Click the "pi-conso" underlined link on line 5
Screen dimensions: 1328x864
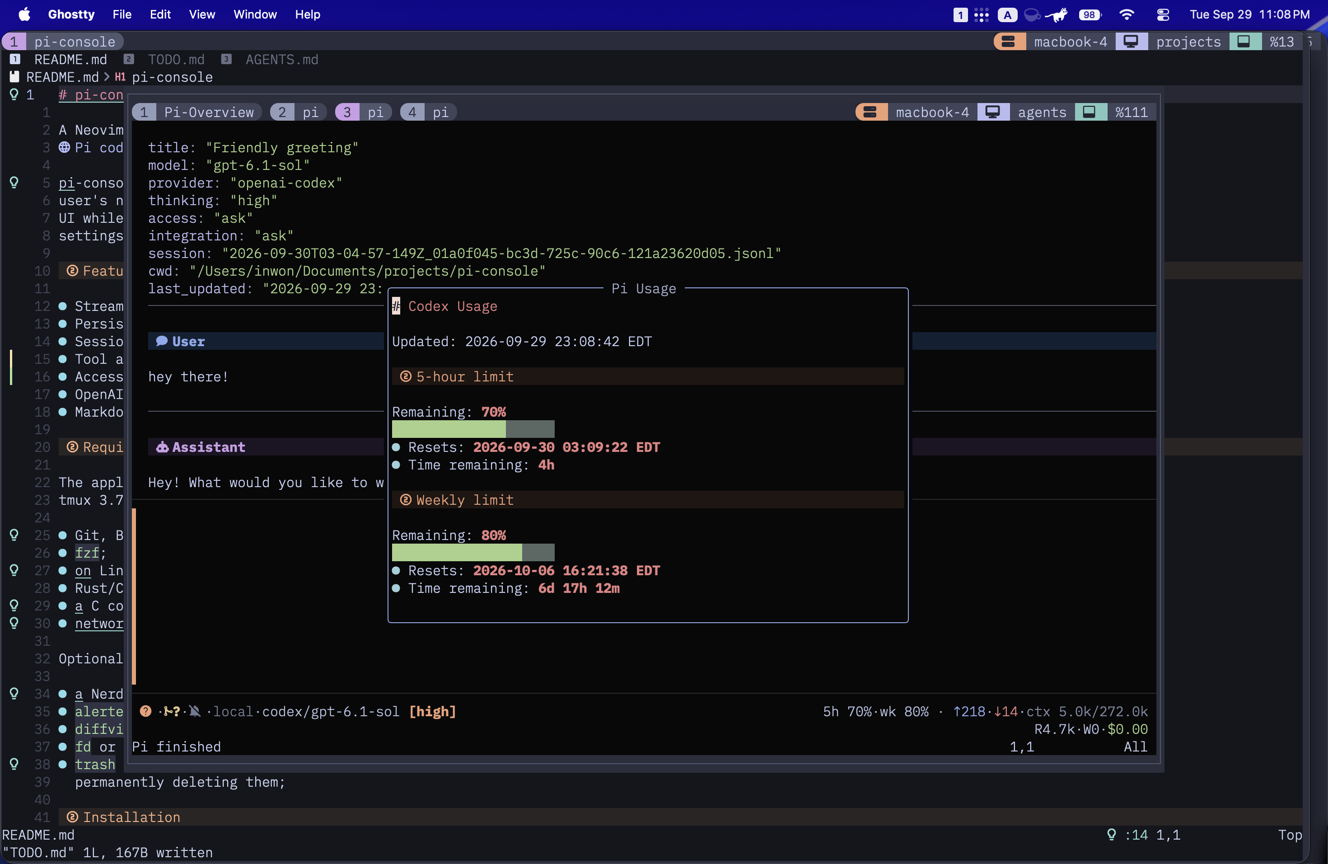pos(91,183)
